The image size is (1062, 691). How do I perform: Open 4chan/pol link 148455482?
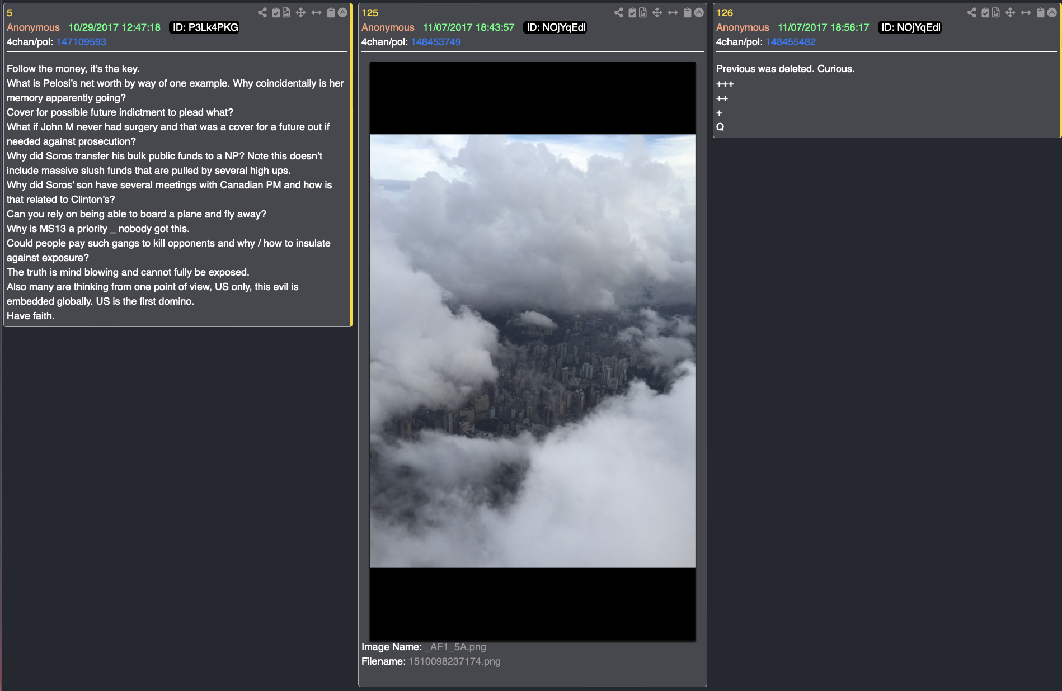(x=791, y=42)
